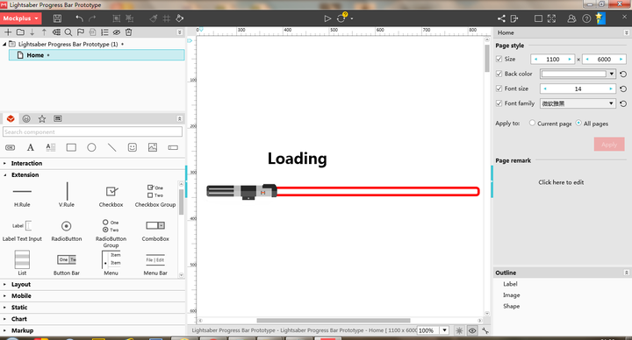Viewport: 632px width, 340px height.
Task: Open the Mockplus main menu dropdown
Action: pyautogui.click(x=20, y=18)
